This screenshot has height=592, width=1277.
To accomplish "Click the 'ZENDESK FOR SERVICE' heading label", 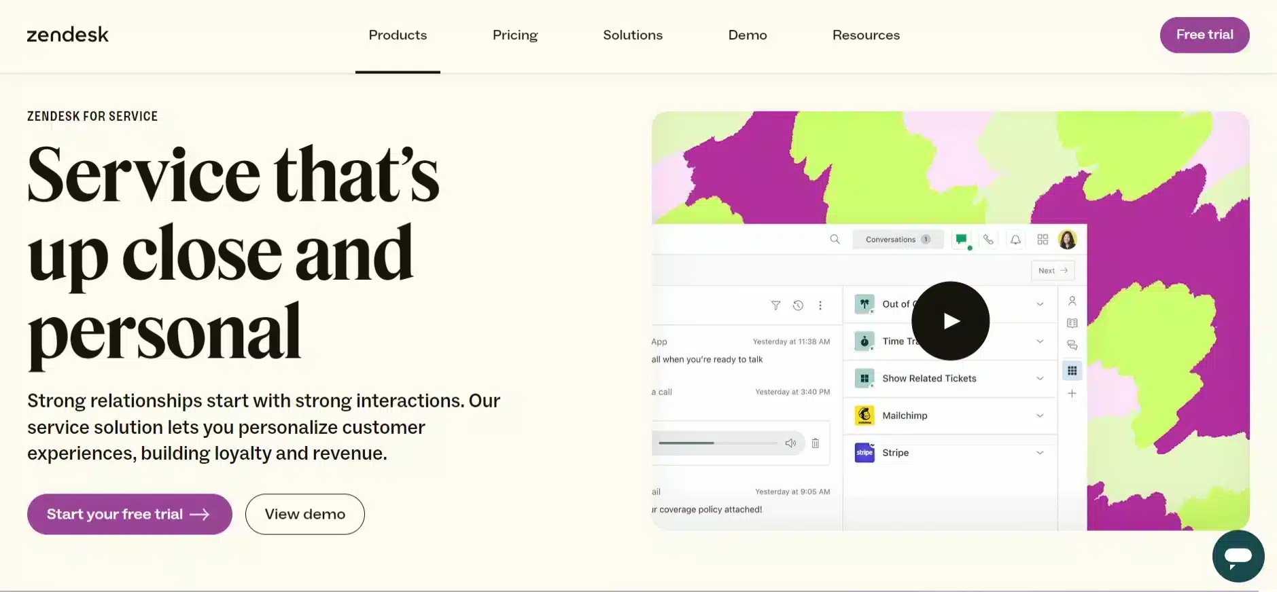I will (x=92, y=116).
